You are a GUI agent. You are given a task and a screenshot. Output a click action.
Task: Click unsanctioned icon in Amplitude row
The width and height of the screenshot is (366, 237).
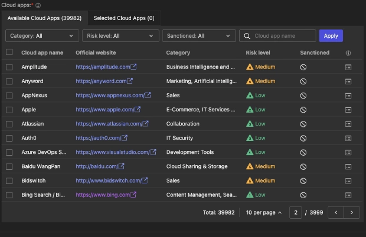[x=303, y=67]
